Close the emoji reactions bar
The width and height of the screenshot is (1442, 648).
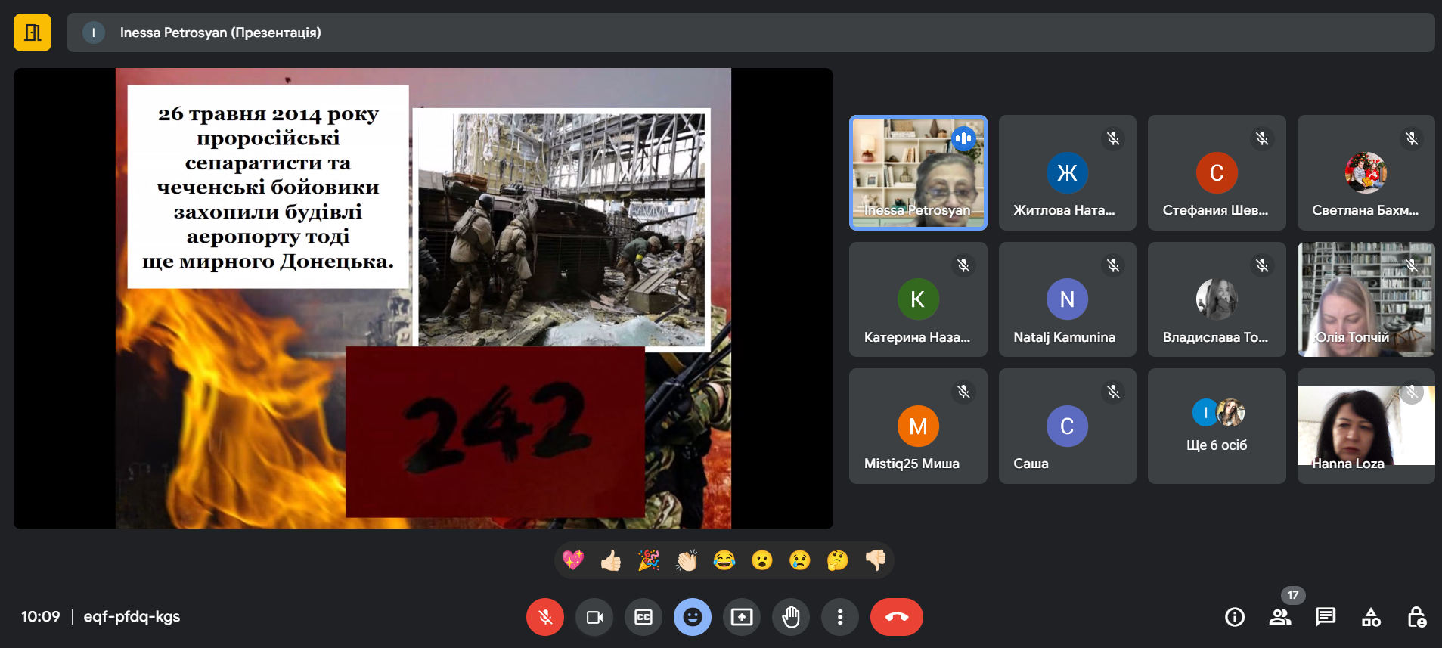[x=692, y=617]
